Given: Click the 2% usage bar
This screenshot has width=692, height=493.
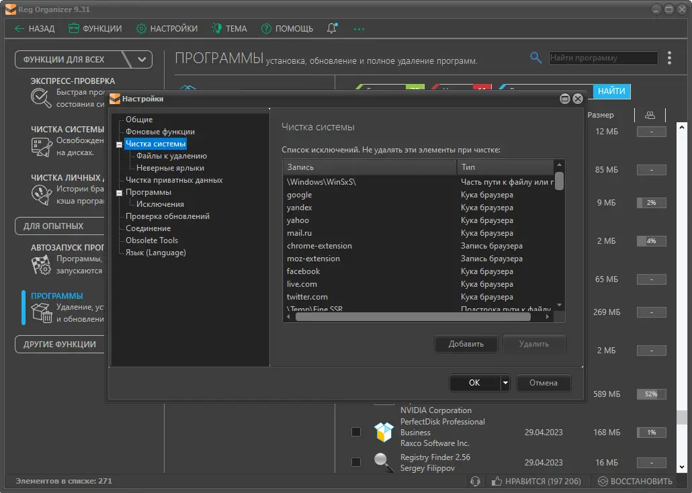Looking at the screenshot, I should pos(652,203).
